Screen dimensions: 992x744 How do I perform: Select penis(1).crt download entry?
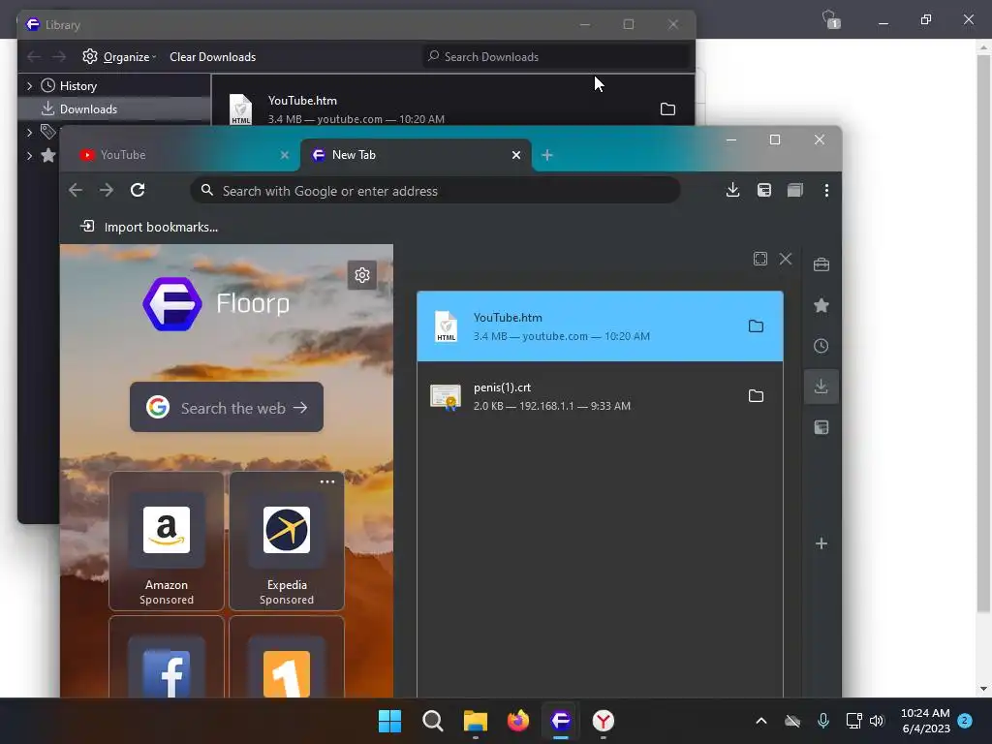click(600, 396)
